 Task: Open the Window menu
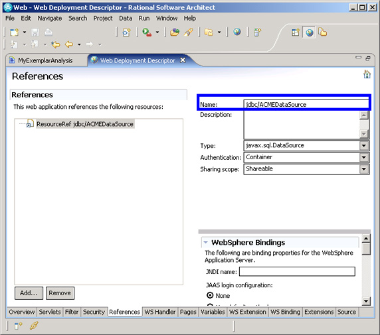[x=167, y=18]
